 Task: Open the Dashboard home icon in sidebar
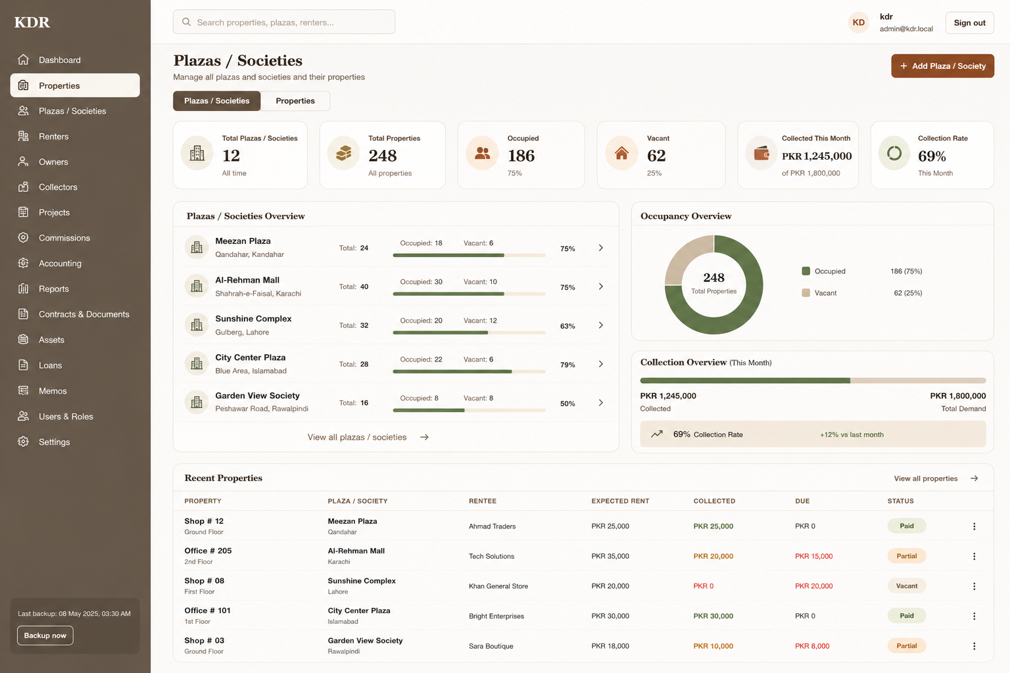click(24, 60)
